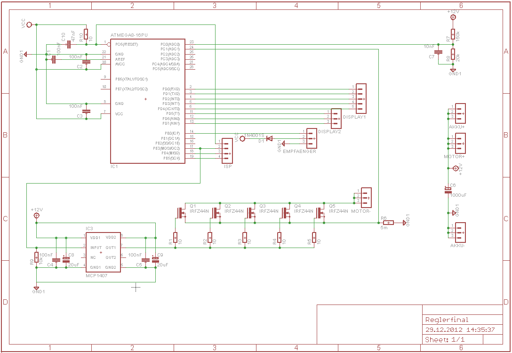This screenshot has height=353, width=512.
Task: Click the Reglerfinal title block text
Action: tap(447, 320)
